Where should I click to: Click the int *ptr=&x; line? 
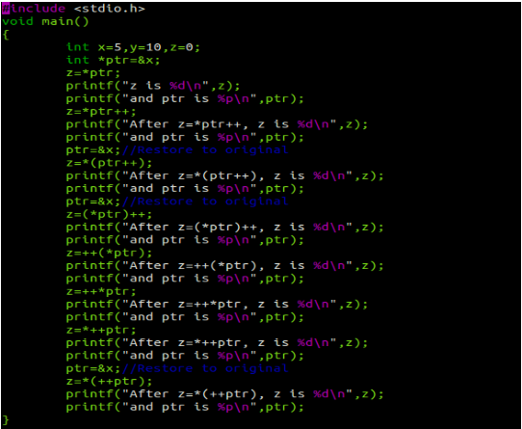point(114,61)
